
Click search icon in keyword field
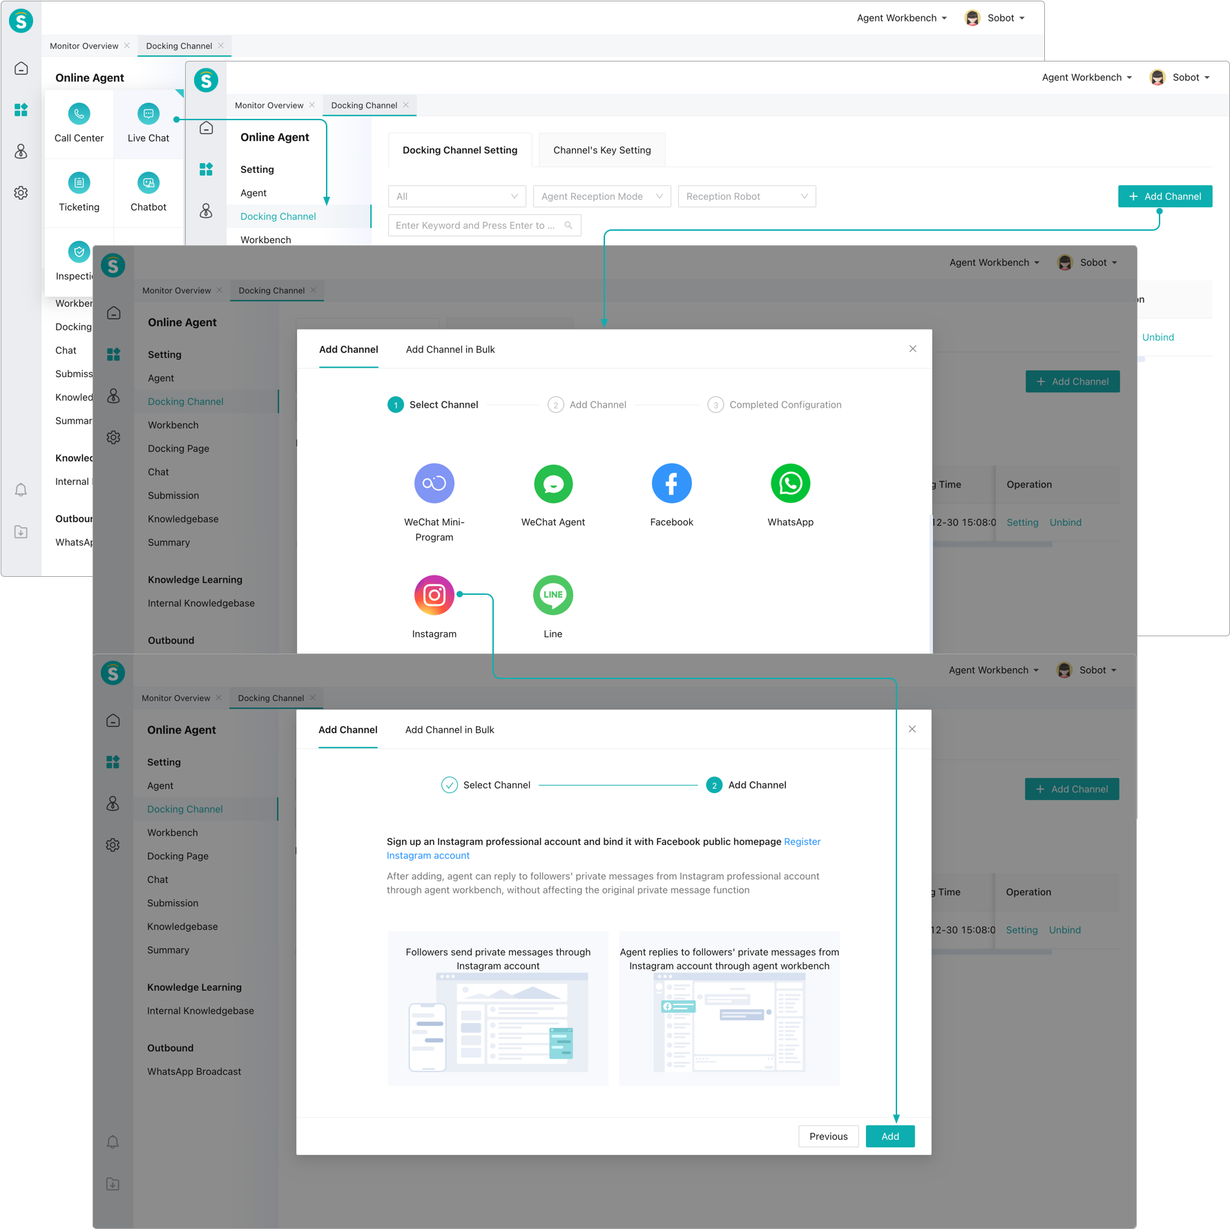(568, 225)
